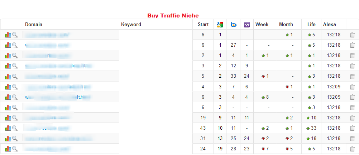Sort table by Domain column header
The height and width of the screenshot is (155, 359).
34,24
